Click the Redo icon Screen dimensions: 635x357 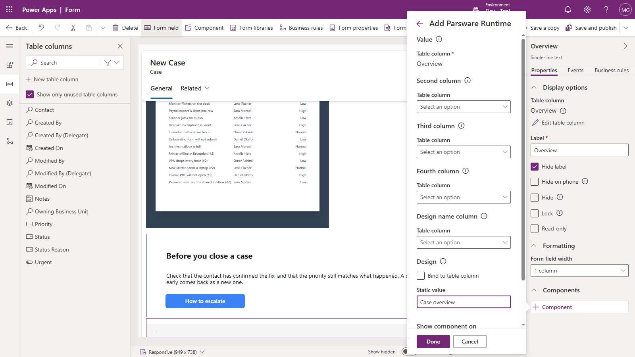[x=57, y=28]
